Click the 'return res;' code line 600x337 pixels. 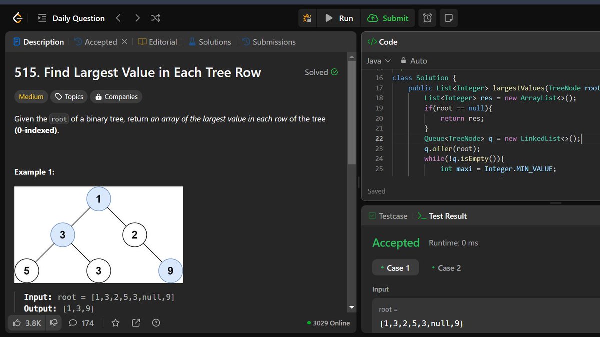coord(462,118)
